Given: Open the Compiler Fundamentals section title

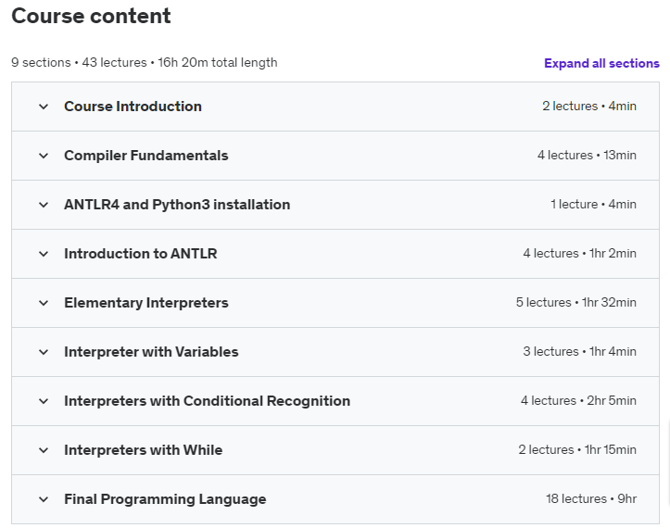Looking at the screenshot, I should 146,156.
